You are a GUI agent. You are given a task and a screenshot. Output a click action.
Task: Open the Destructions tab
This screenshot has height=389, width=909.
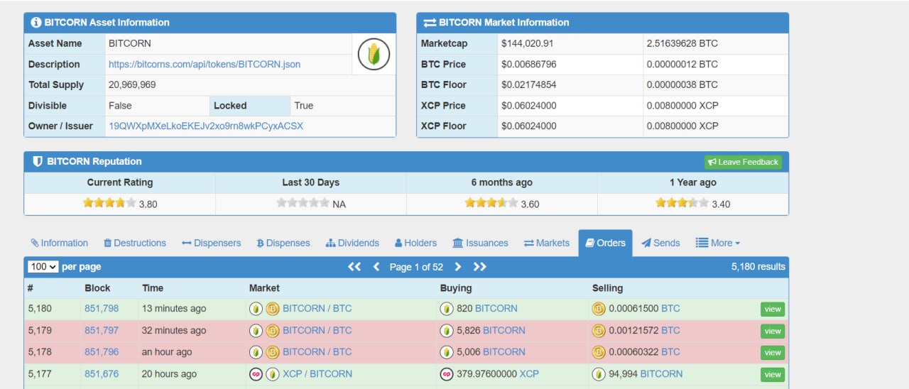[135, 243]
